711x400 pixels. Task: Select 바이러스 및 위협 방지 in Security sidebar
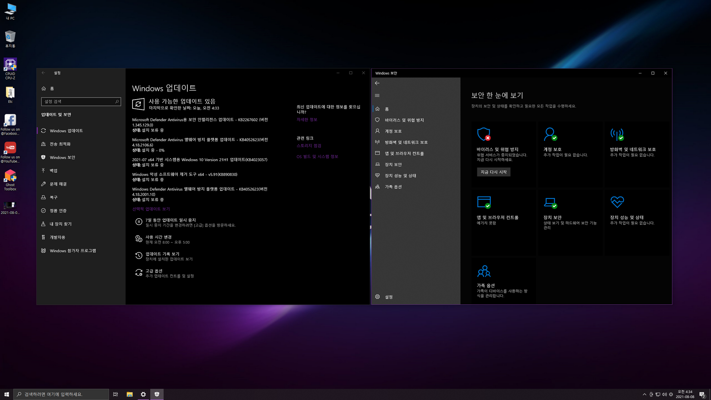[416, 120]
